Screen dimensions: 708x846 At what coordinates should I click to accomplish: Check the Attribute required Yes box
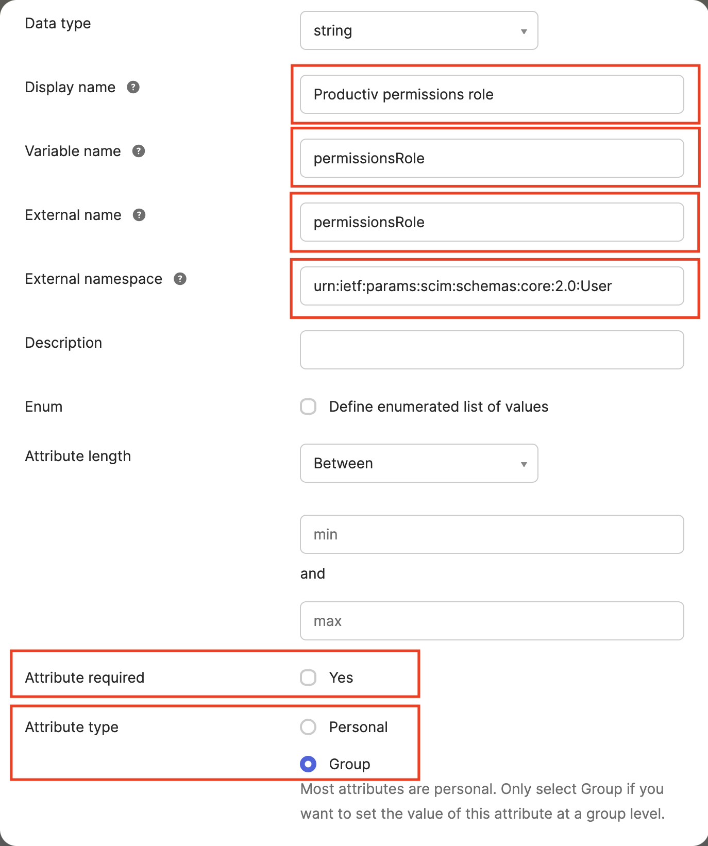(308, 678)
